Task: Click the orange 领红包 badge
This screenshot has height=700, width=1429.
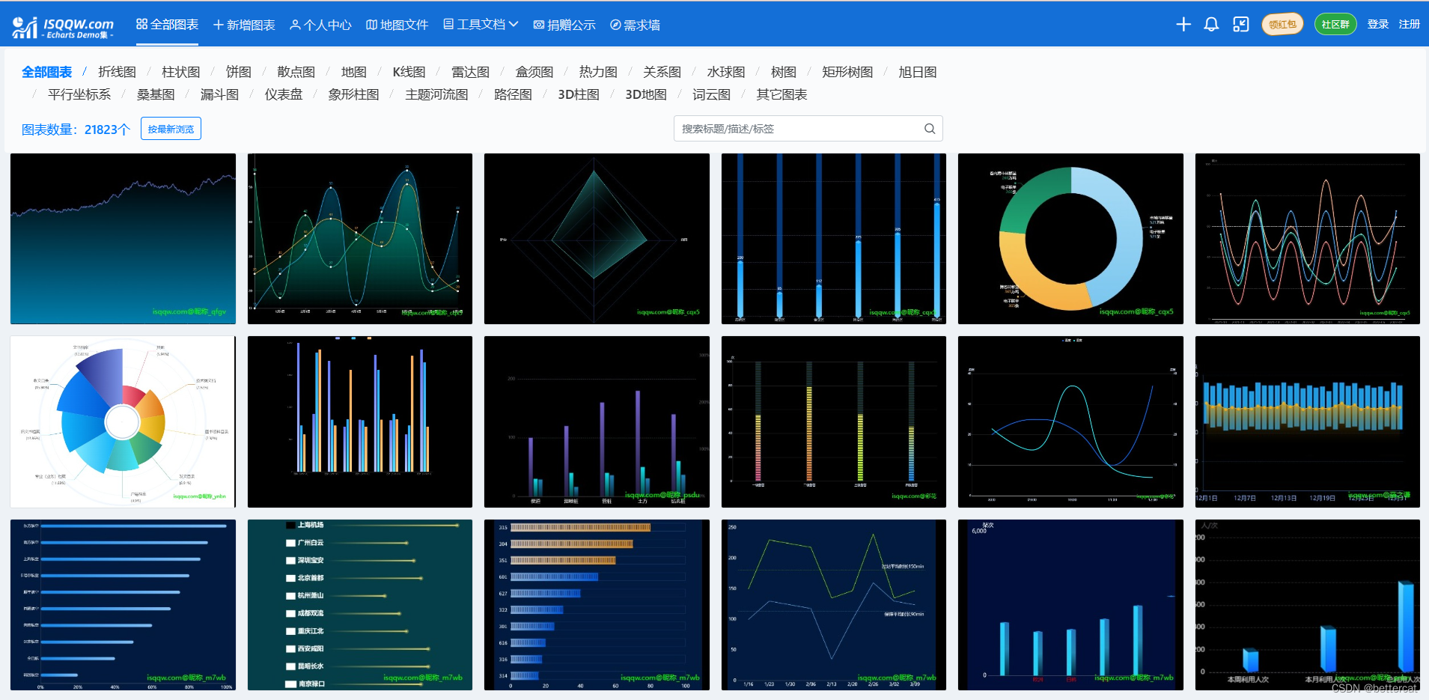Action: (1282, 24)
